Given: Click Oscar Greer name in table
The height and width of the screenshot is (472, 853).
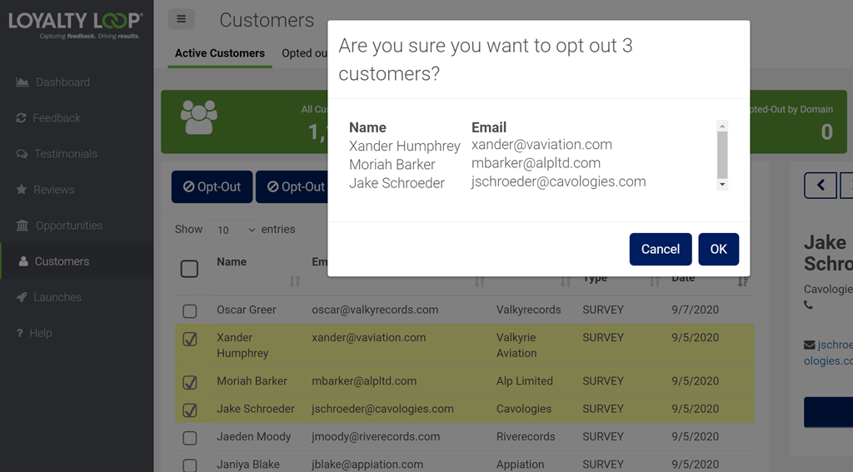Looking at the screenshot, I should click(x=247, y=310).
